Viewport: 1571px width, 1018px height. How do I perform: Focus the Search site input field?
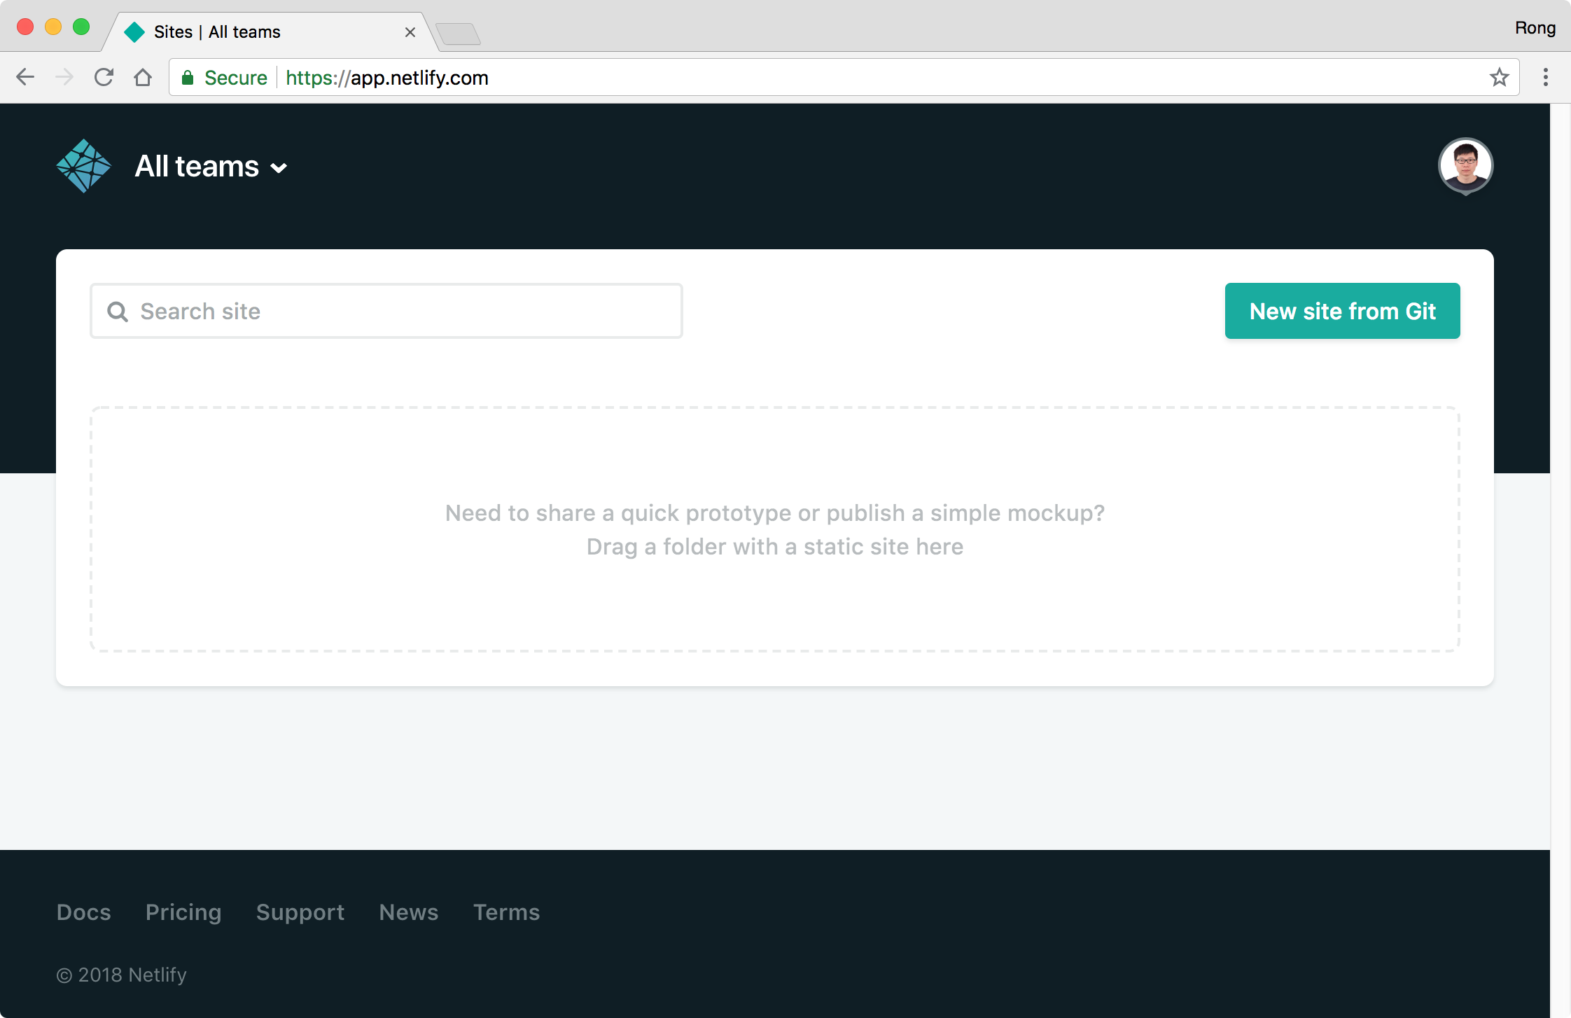pos(386,311)
